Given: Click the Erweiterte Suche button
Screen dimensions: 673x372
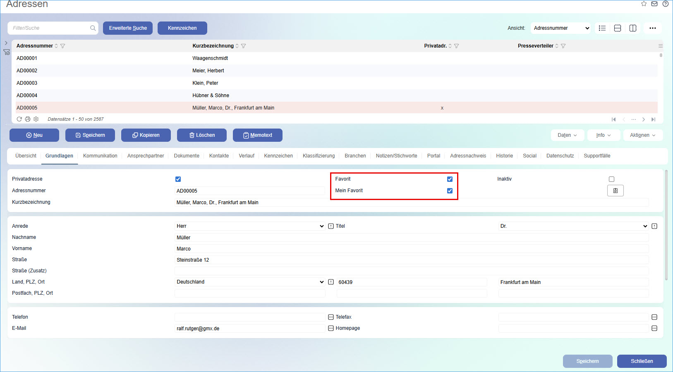Looking at the screenshot, I should 128,28.
